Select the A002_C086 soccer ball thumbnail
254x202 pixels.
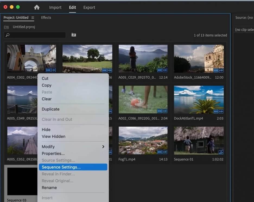point(143,100)
